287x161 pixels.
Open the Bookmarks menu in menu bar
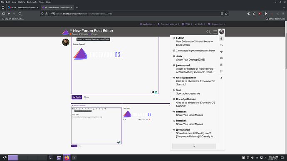tap(32, 2)
